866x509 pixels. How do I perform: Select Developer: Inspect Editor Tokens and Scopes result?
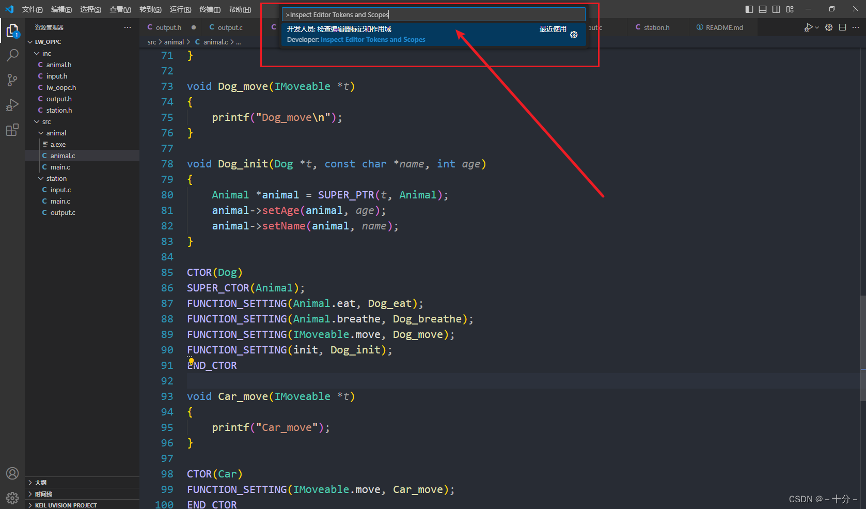[x=434, y=34]
